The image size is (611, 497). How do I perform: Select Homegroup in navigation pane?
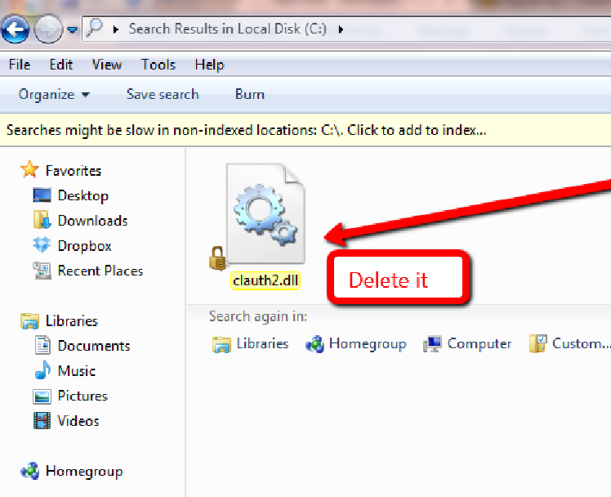(x=83, y=471)
